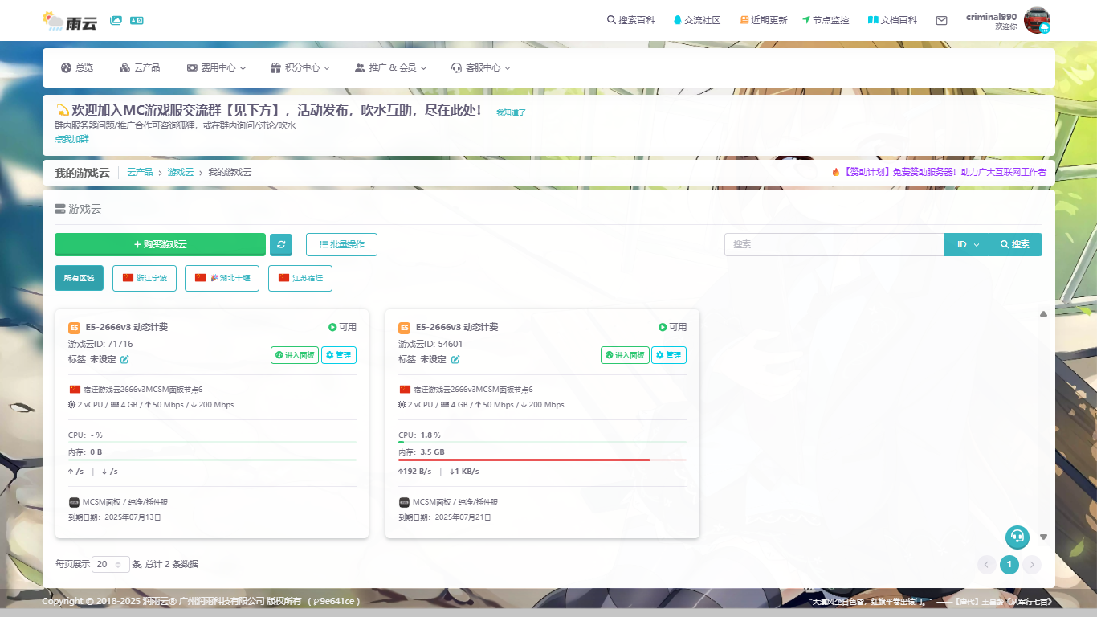The image size is (1097, 617).
Task: Click the image gallery icon beside logo
Action: 116,20
